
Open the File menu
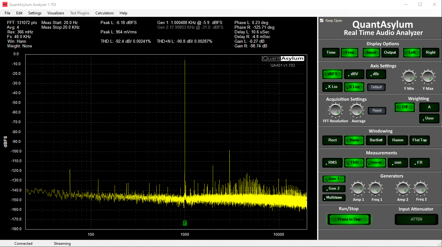(x=7, y=13)
